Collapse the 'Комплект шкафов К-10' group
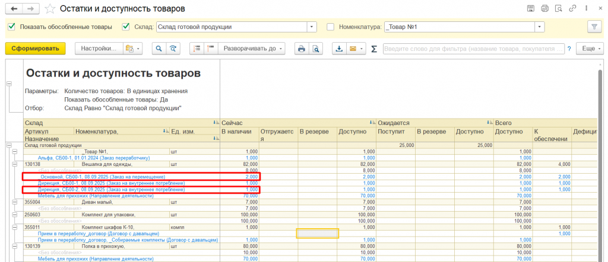This screenshot has width=608, height=262. 15,228
